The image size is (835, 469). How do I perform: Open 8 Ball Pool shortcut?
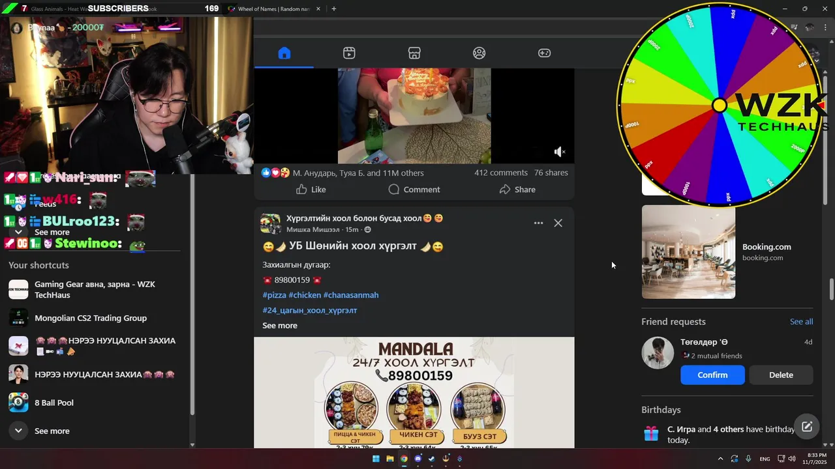point(95,403)
